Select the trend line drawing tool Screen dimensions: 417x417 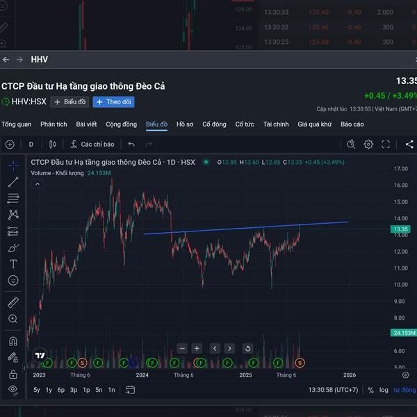(13, 182)
